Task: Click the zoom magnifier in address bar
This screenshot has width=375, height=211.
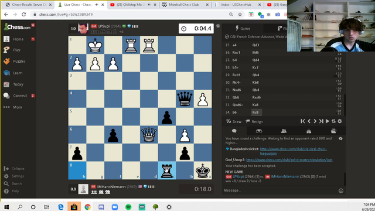Action: point(231,14)
